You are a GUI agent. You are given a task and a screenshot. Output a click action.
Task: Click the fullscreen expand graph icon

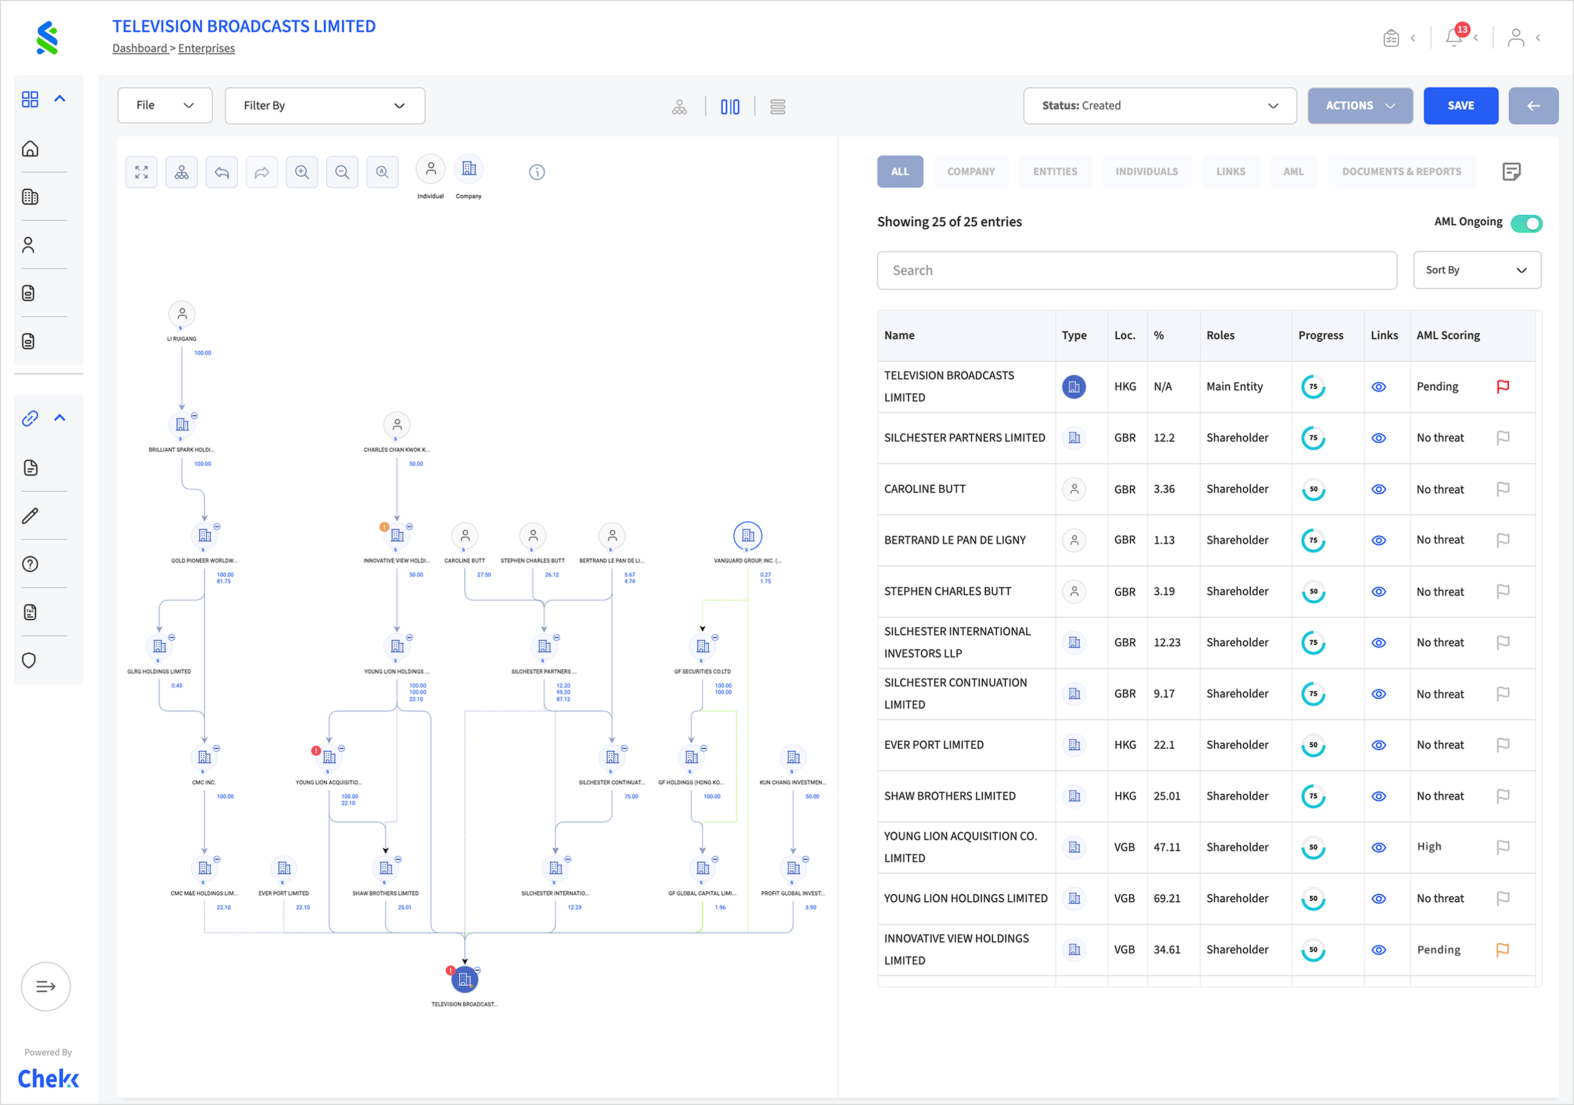[141, 172]
